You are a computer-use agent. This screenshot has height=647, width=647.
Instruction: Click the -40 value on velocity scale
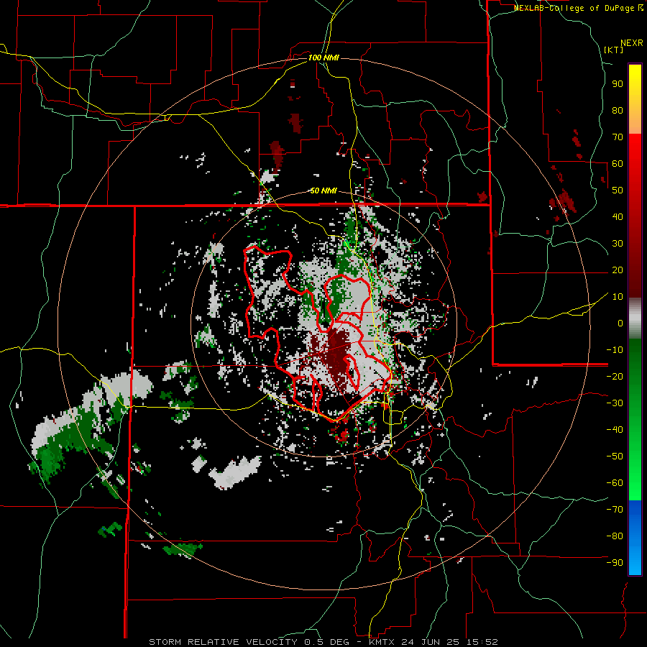615,430
